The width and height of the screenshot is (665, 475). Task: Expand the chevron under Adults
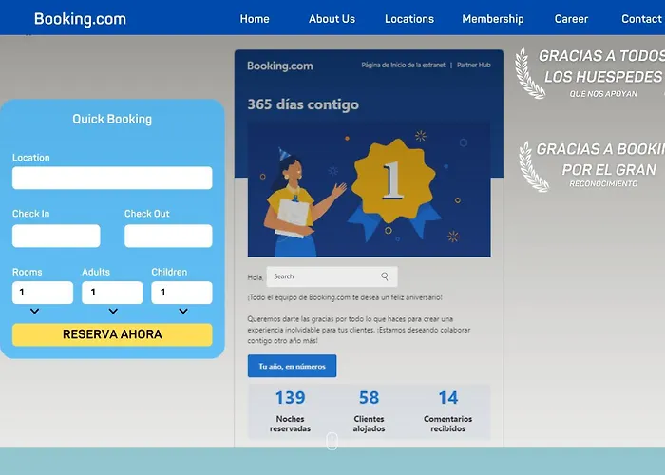point(113,312)
